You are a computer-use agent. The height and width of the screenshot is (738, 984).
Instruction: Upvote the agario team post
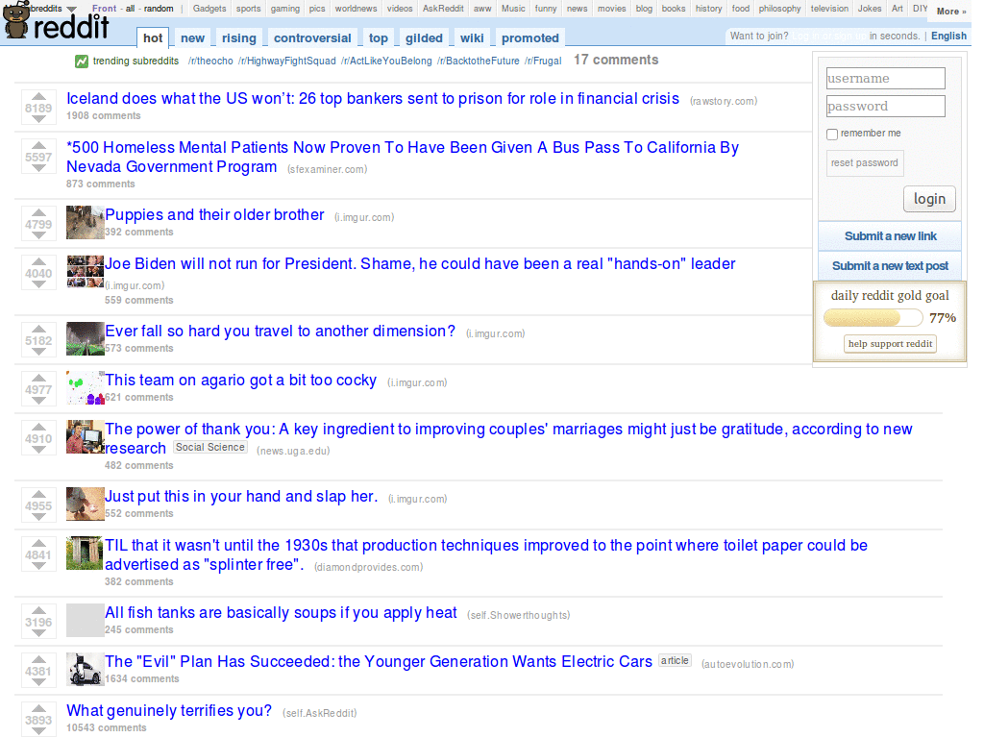pos(38,378)
